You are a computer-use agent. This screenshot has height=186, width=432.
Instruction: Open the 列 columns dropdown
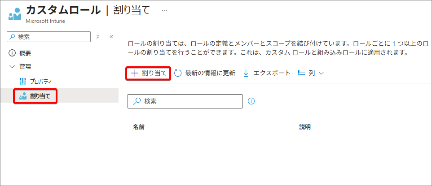pos(311,73)
